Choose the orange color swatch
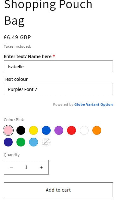This screenshot has width=118, height=203. 97,130
